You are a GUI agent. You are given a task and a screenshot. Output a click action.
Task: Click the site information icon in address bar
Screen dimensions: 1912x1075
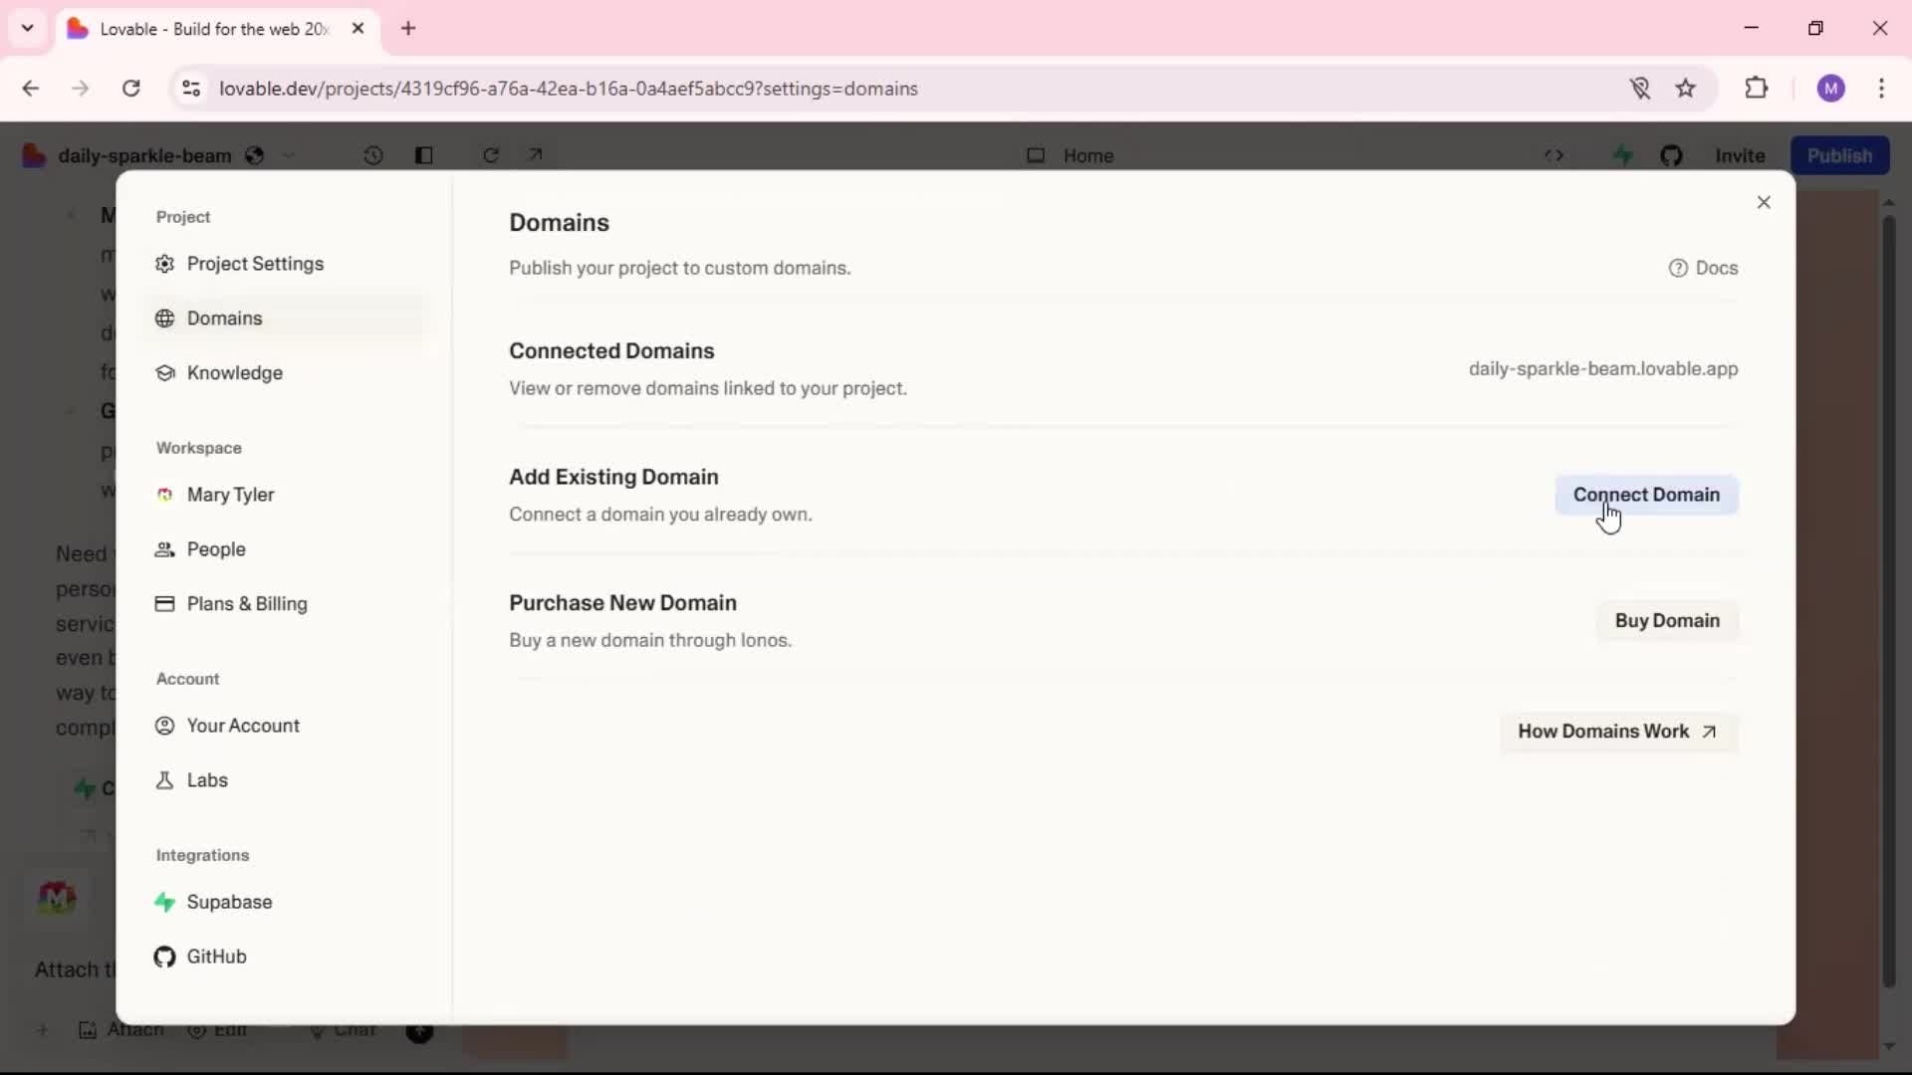point(191,89)
